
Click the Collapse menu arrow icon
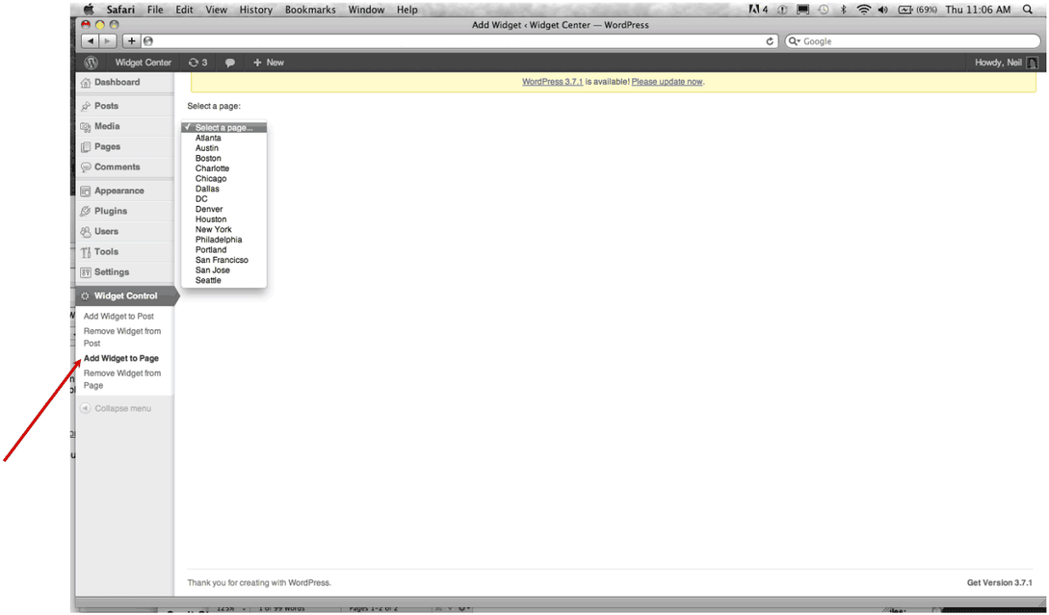pos(85,408)
